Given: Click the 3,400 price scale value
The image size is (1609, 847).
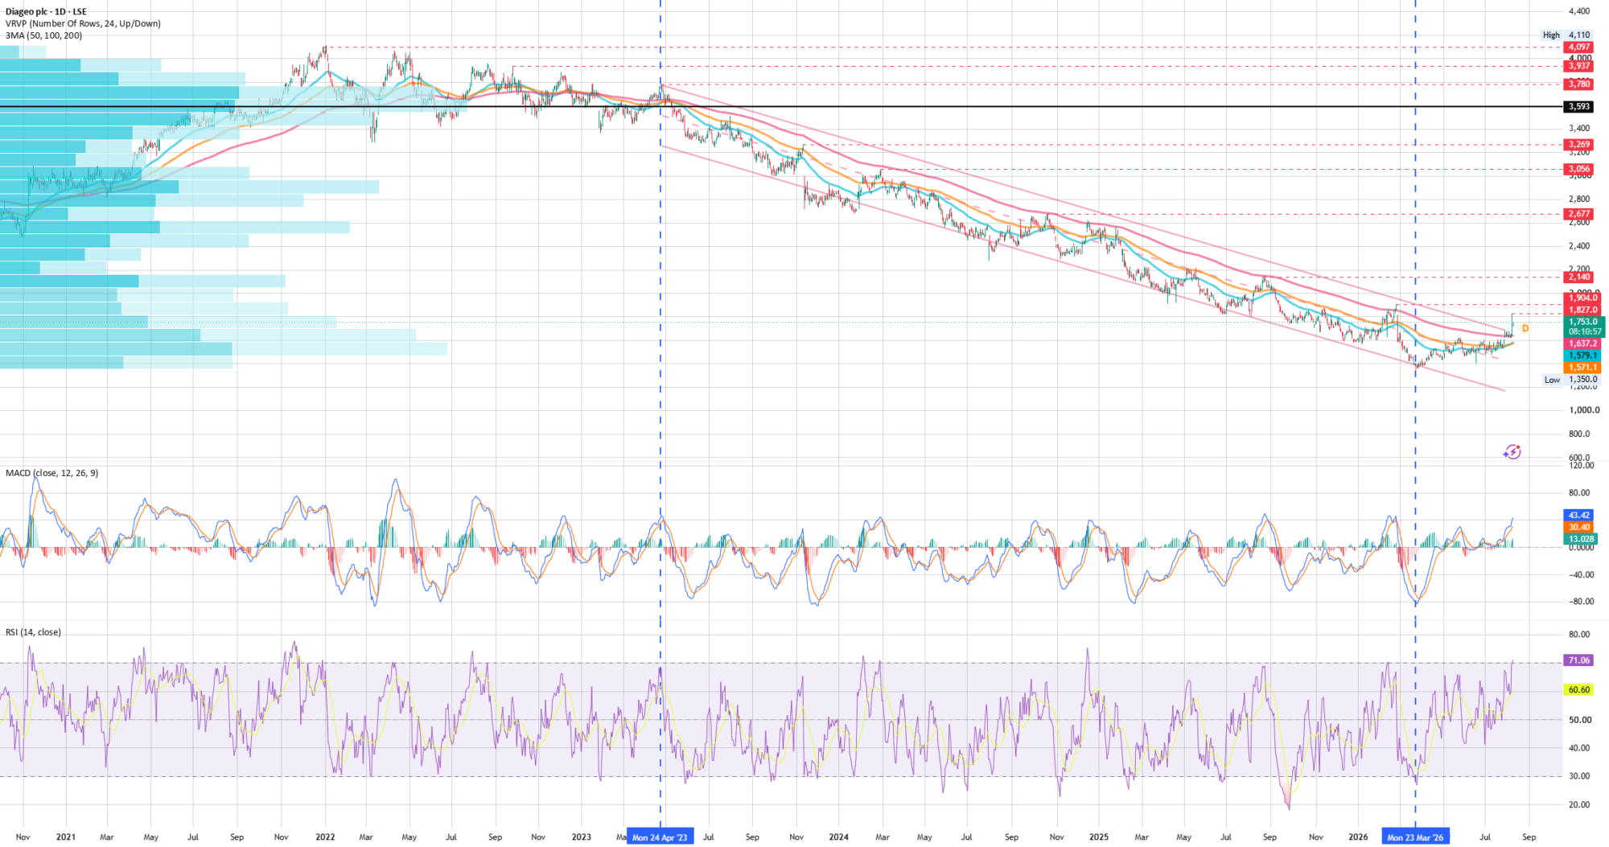Looking at the screenshot, I should (x=1578, y=129).
